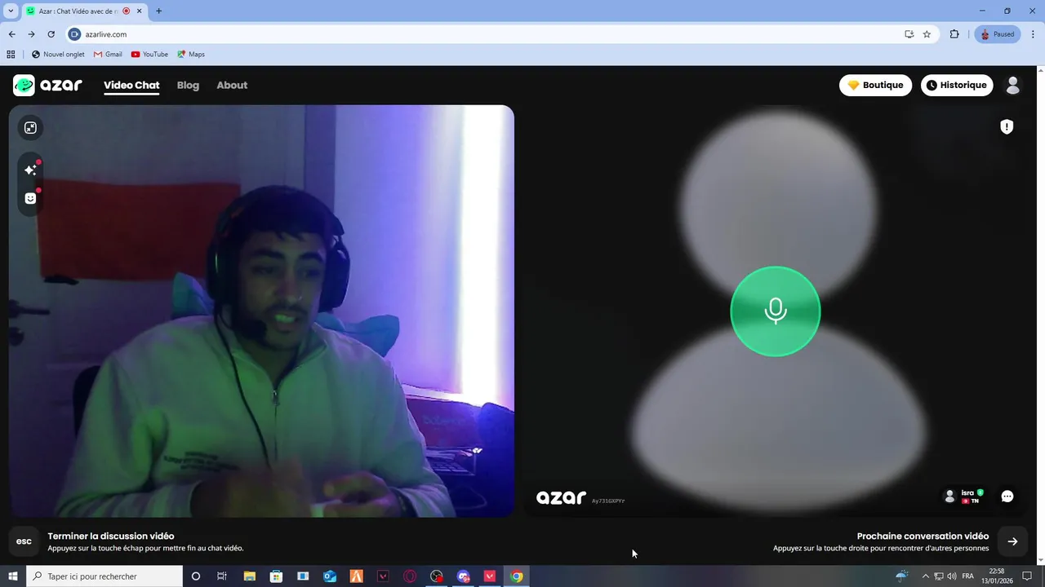The image size is (1045, 587).
Task: End the video chat with esc button
Action: tap(24, 541)
